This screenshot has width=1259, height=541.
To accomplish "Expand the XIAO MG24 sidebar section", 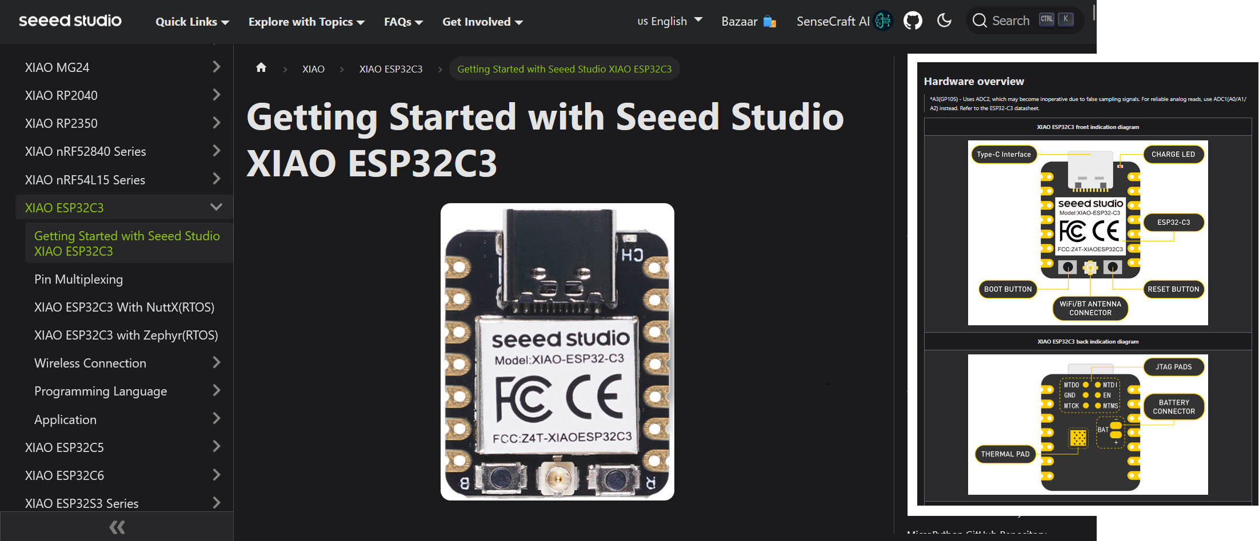I will click(216, 67).
